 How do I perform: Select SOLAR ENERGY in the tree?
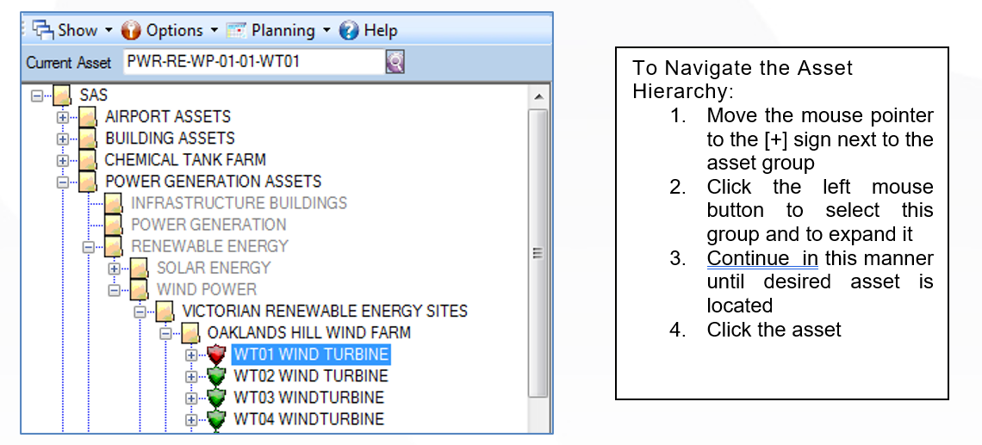[x=214, y=268]
